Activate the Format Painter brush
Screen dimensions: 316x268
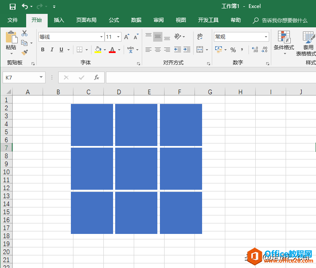pyautogui.click(x=24, y=53)
